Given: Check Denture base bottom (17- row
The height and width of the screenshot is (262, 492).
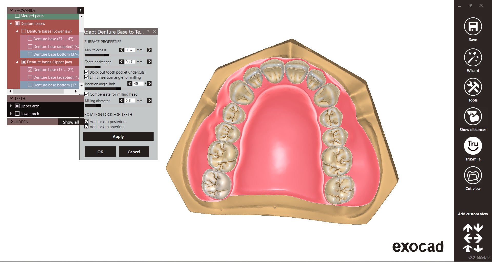Looking at the screenshot, I should 30,85.
